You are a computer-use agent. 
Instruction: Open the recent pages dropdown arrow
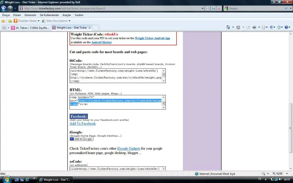point(15,8)
